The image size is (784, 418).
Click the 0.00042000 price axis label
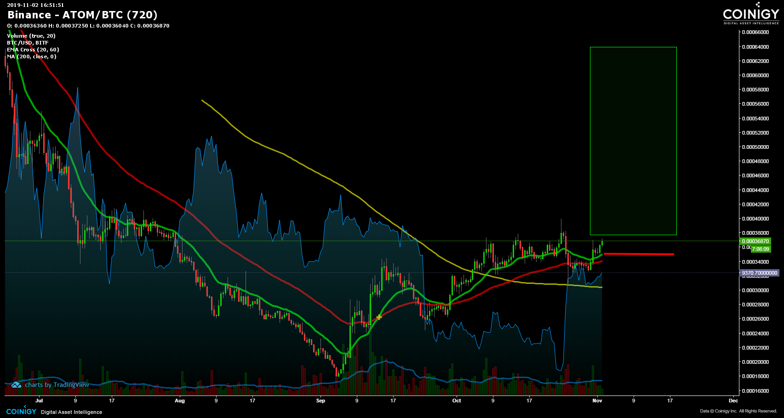pos(755,204)
